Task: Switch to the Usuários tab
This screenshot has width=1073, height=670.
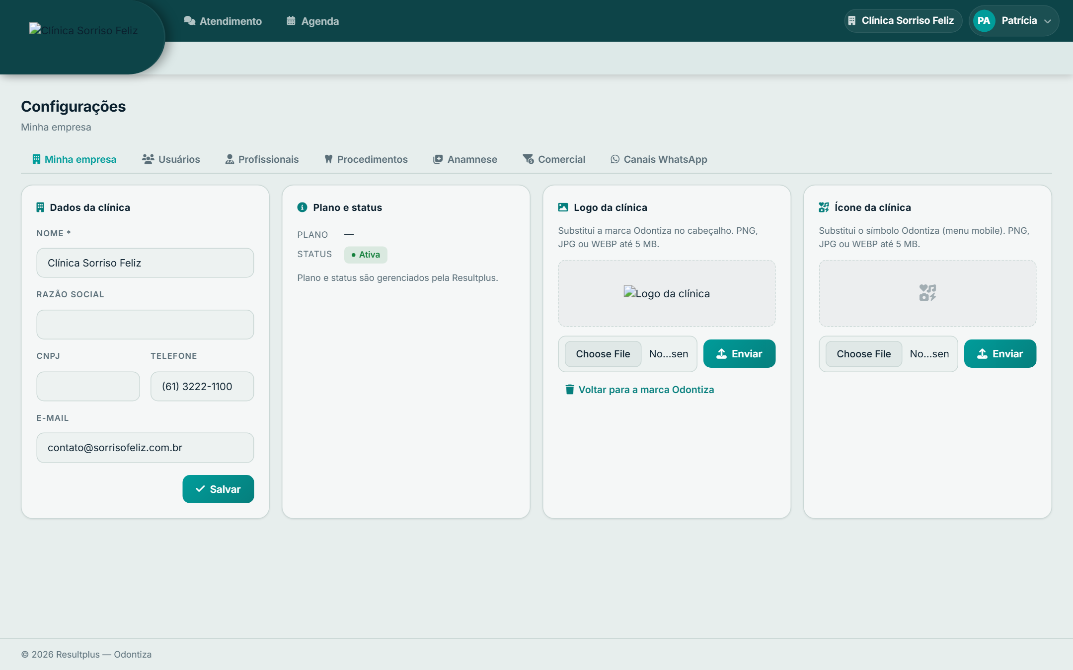Action: pos(171,159)
